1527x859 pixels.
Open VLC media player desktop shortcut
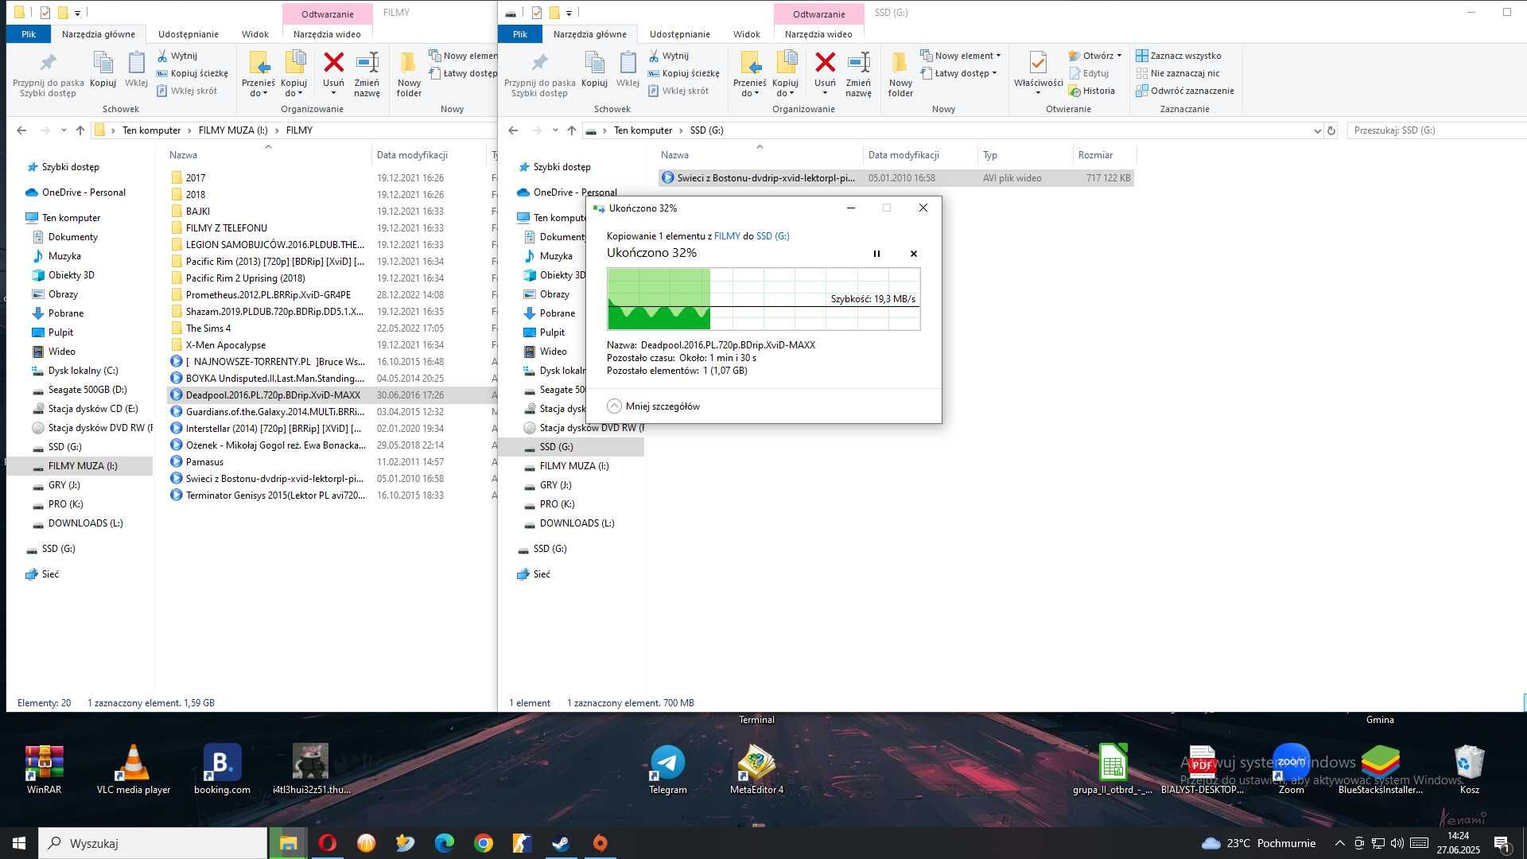click(134, 768)
